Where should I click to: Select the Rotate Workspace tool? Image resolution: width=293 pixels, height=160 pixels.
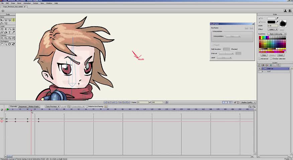pyautogui.click(x=9, y=44)
